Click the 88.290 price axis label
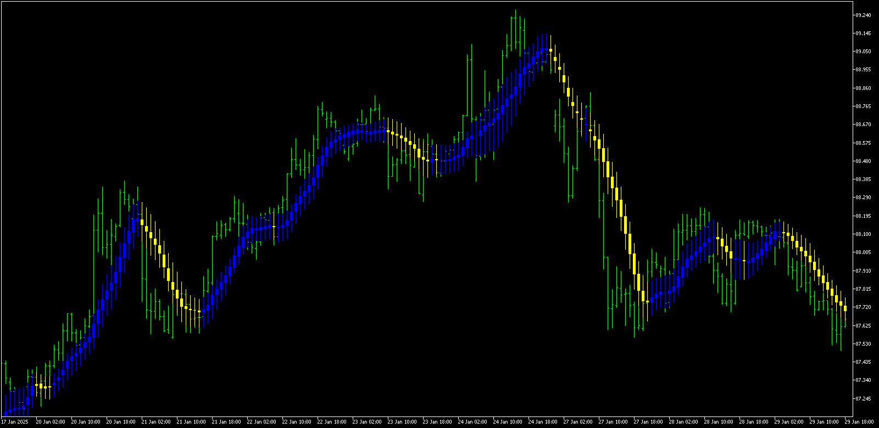 (x=863, y=198)
